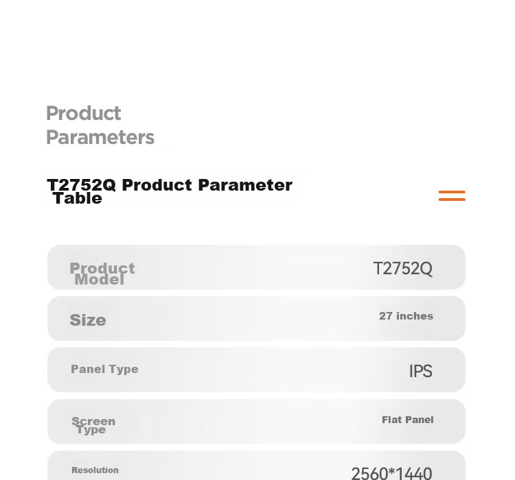Select the Product Parameters title
The height and width of the screenshot is (480, 515).
[x=100, y=125]
